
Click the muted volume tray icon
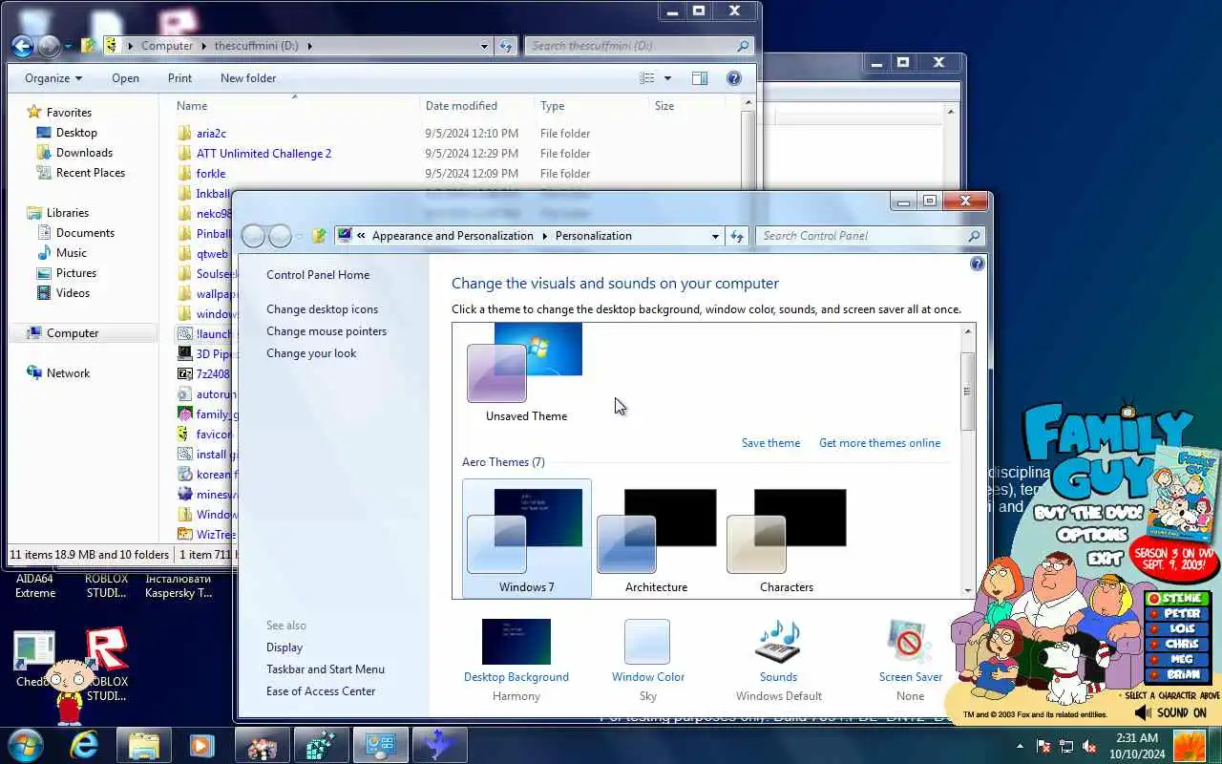click(1089, 746)
